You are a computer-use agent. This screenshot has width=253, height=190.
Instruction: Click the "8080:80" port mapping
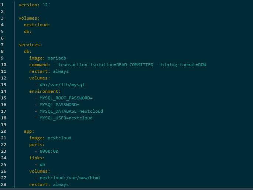click(49, 151)
